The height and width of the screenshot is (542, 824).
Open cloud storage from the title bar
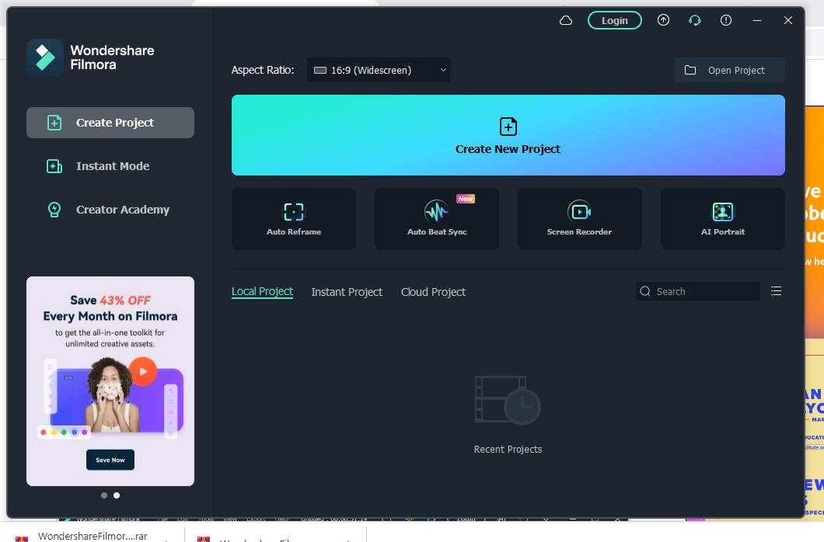click(565, 20)
